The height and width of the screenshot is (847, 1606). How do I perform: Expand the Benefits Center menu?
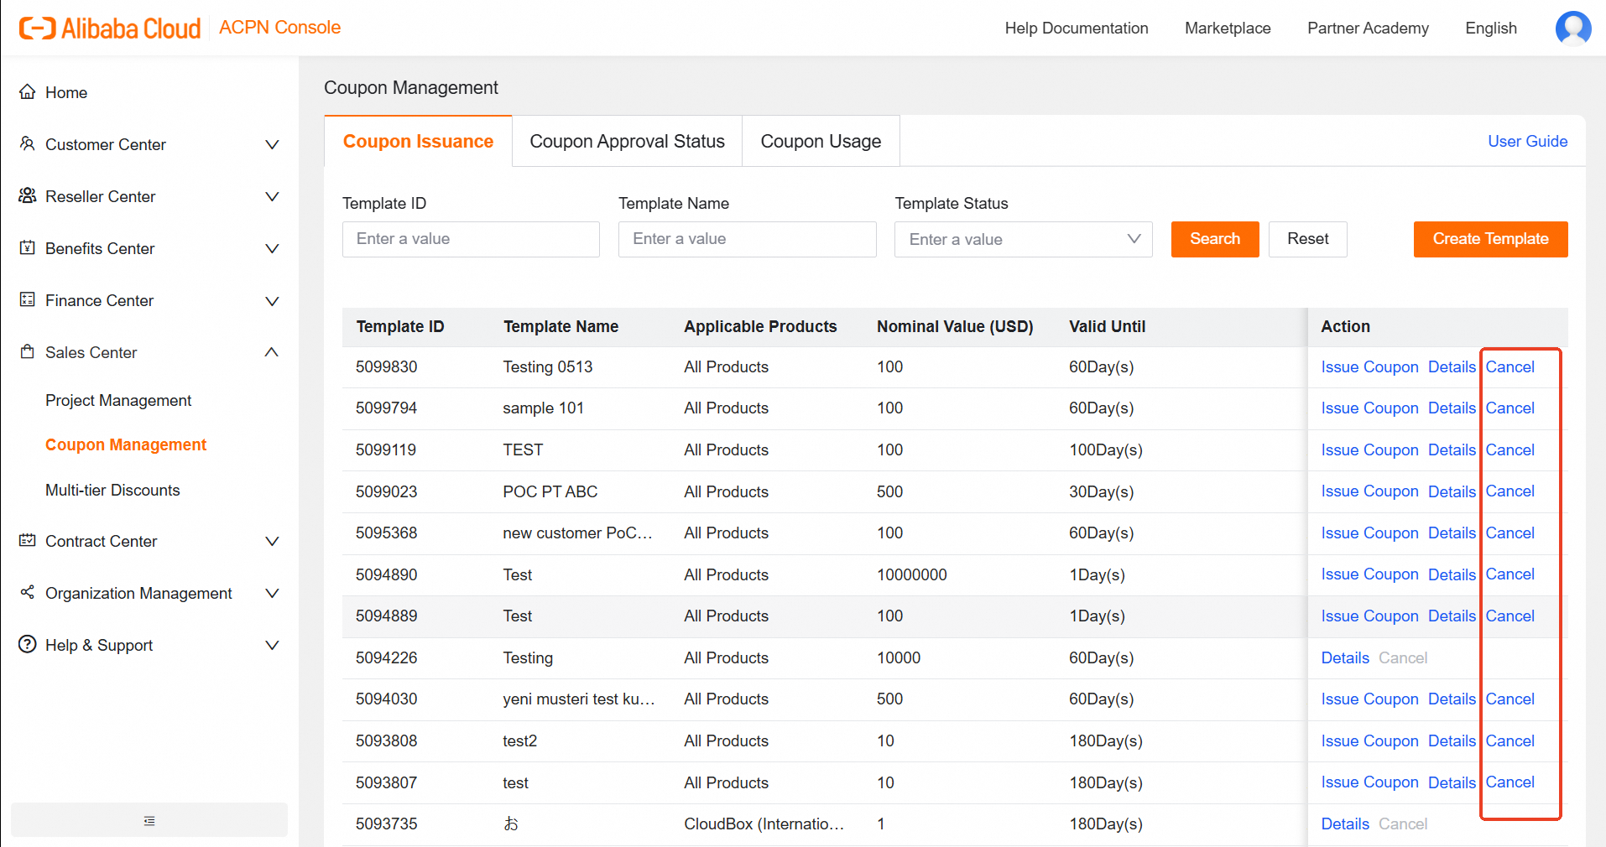[x=272, y=248]
